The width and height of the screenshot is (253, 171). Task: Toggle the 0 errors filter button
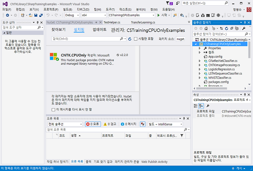[x=93, y=124]
